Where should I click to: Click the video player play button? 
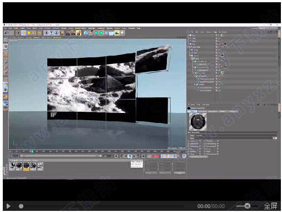pyautogui.click(x=8, y=206)
